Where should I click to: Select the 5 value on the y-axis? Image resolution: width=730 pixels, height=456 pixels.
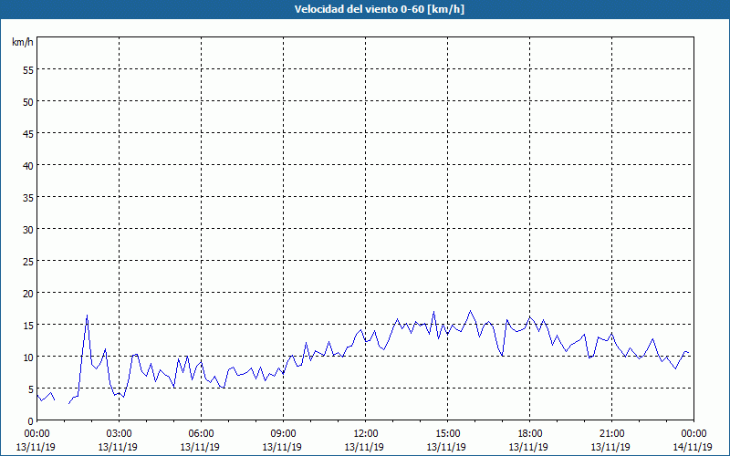(31, 389)
